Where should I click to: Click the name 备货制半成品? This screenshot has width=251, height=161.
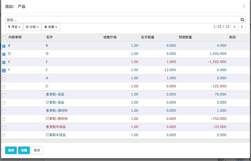coord(56,127)
